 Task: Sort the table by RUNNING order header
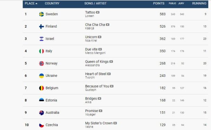199,3
